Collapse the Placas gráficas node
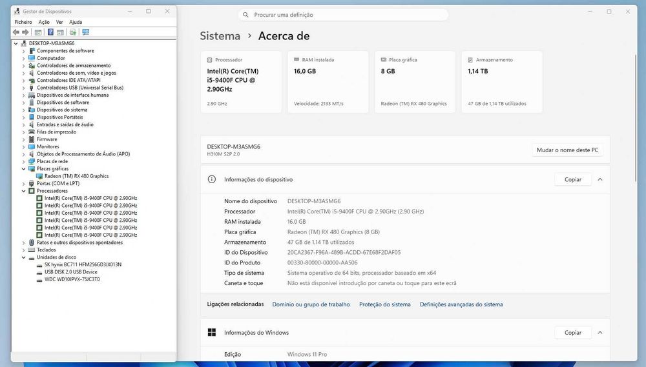 tap(23, 169)
